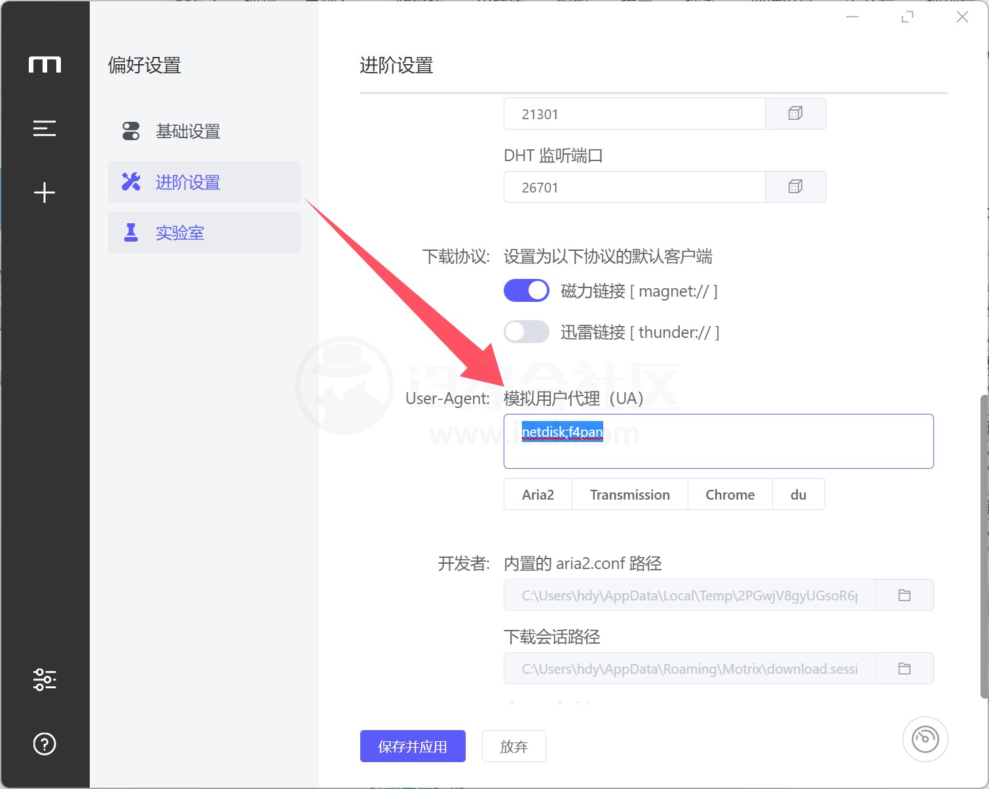The width and height of the screenshot is (989, 789).
Task: Click the 下载会话路径 label
Action: pyautogui.click(x=552, y=636)
